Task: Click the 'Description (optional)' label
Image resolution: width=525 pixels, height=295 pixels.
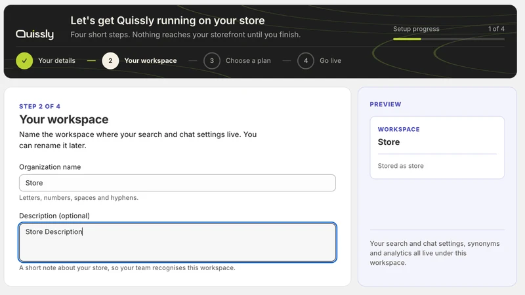Action: pos(54,216)
